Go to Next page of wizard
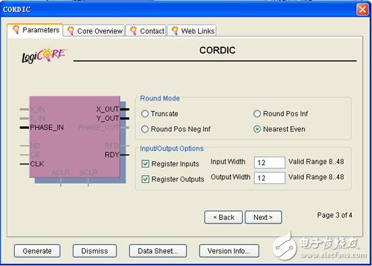This screenshot has height=266, width=372. pyautogui.click(x=263, y=217)
